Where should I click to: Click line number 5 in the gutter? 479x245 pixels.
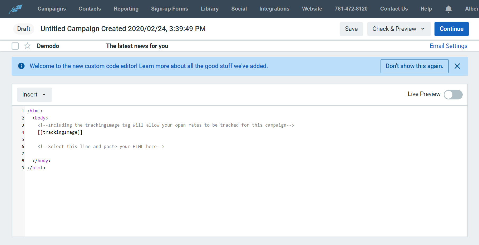point(23,139)
